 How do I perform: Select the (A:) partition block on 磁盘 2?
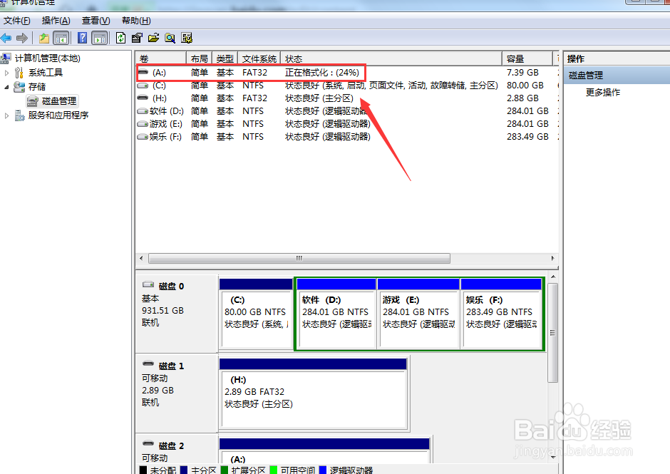[324, 451]
